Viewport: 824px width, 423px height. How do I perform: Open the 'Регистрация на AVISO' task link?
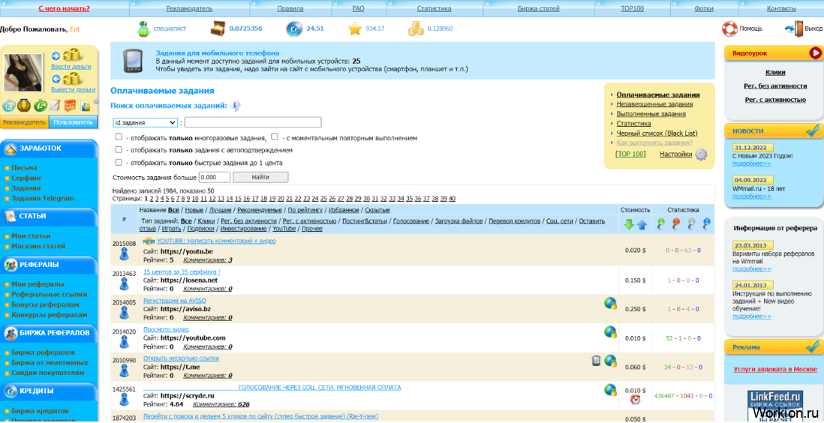point(171,301)
